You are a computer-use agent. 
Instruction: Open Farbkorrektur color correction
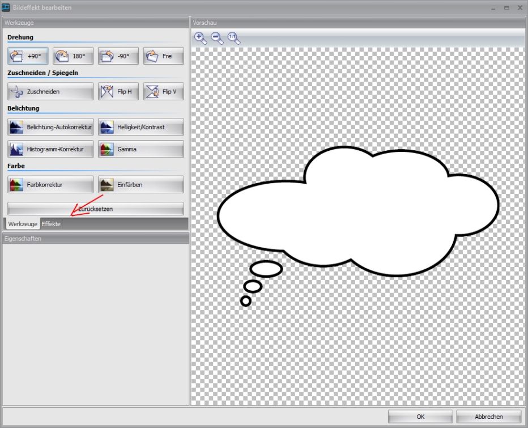point(50,185)
